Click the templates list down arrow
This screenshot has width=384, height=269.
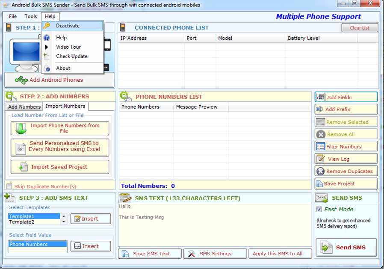[64, 222]
